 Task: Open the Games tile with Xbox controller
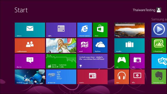(122, 61)
